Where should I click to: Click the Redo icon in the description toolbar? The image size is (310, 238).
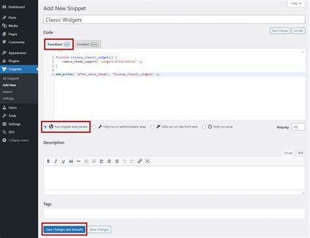[132, 161]
